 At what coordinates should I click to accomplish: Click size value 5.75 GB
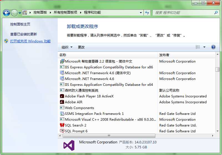(141, 147)
